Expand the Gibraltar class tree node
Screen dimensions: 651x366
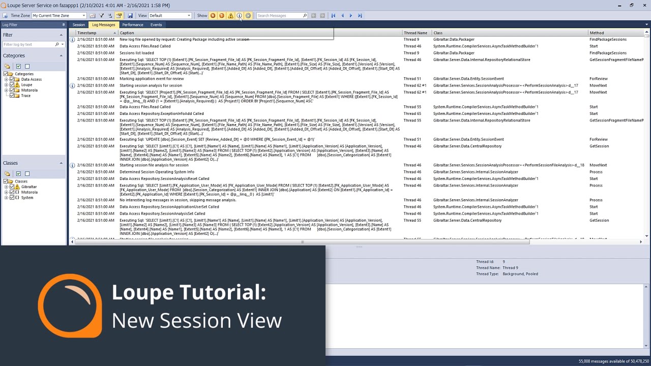(x=6, y=187)
